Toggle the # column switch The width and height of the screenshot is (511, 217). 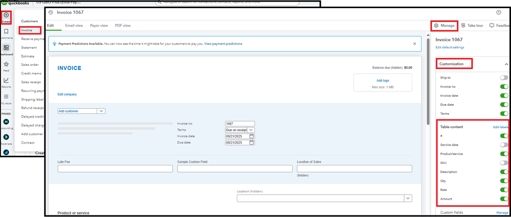click(x=504, y=136)
